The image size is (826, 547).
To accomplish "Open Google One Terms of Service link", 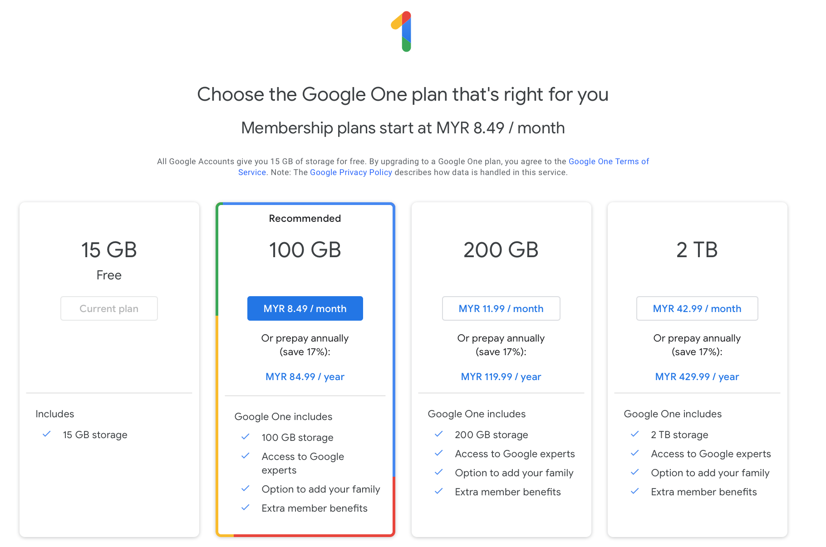I will click(609, 161).
